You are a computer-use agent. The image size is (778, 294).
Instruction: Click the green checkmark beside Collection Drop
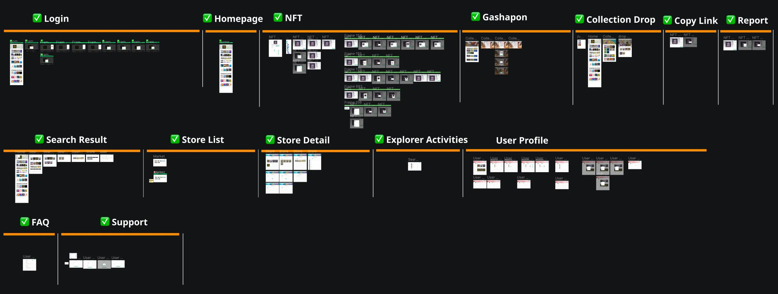click(x=579, y=19)
